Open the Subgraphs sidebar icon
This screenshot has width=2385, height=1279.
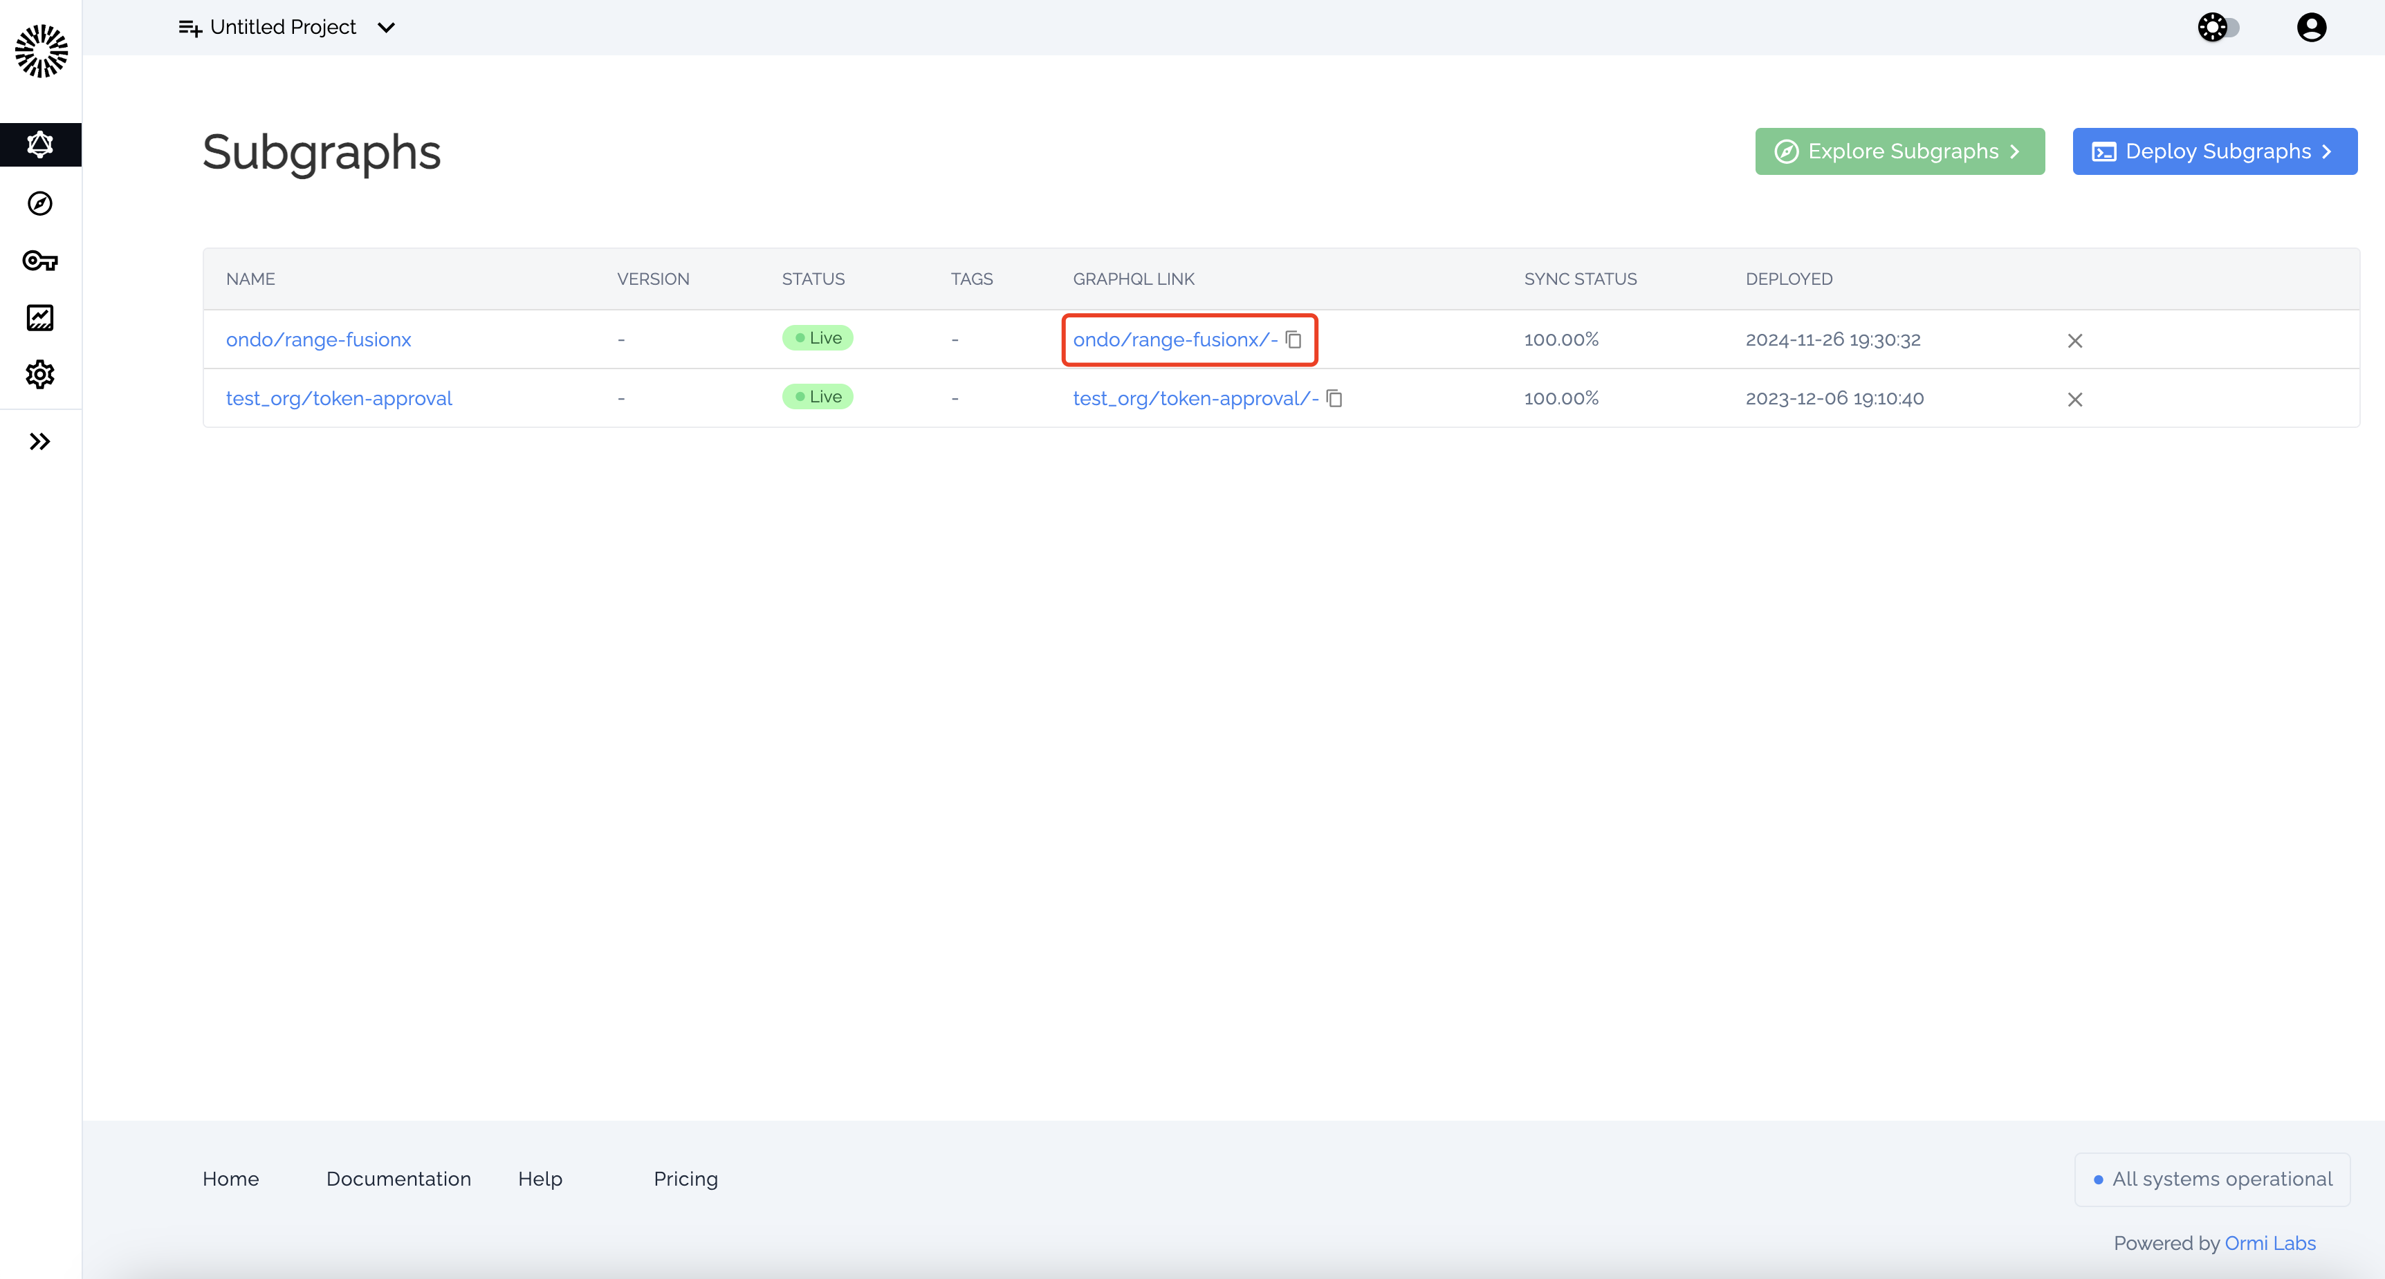click(x=41, y=144)
